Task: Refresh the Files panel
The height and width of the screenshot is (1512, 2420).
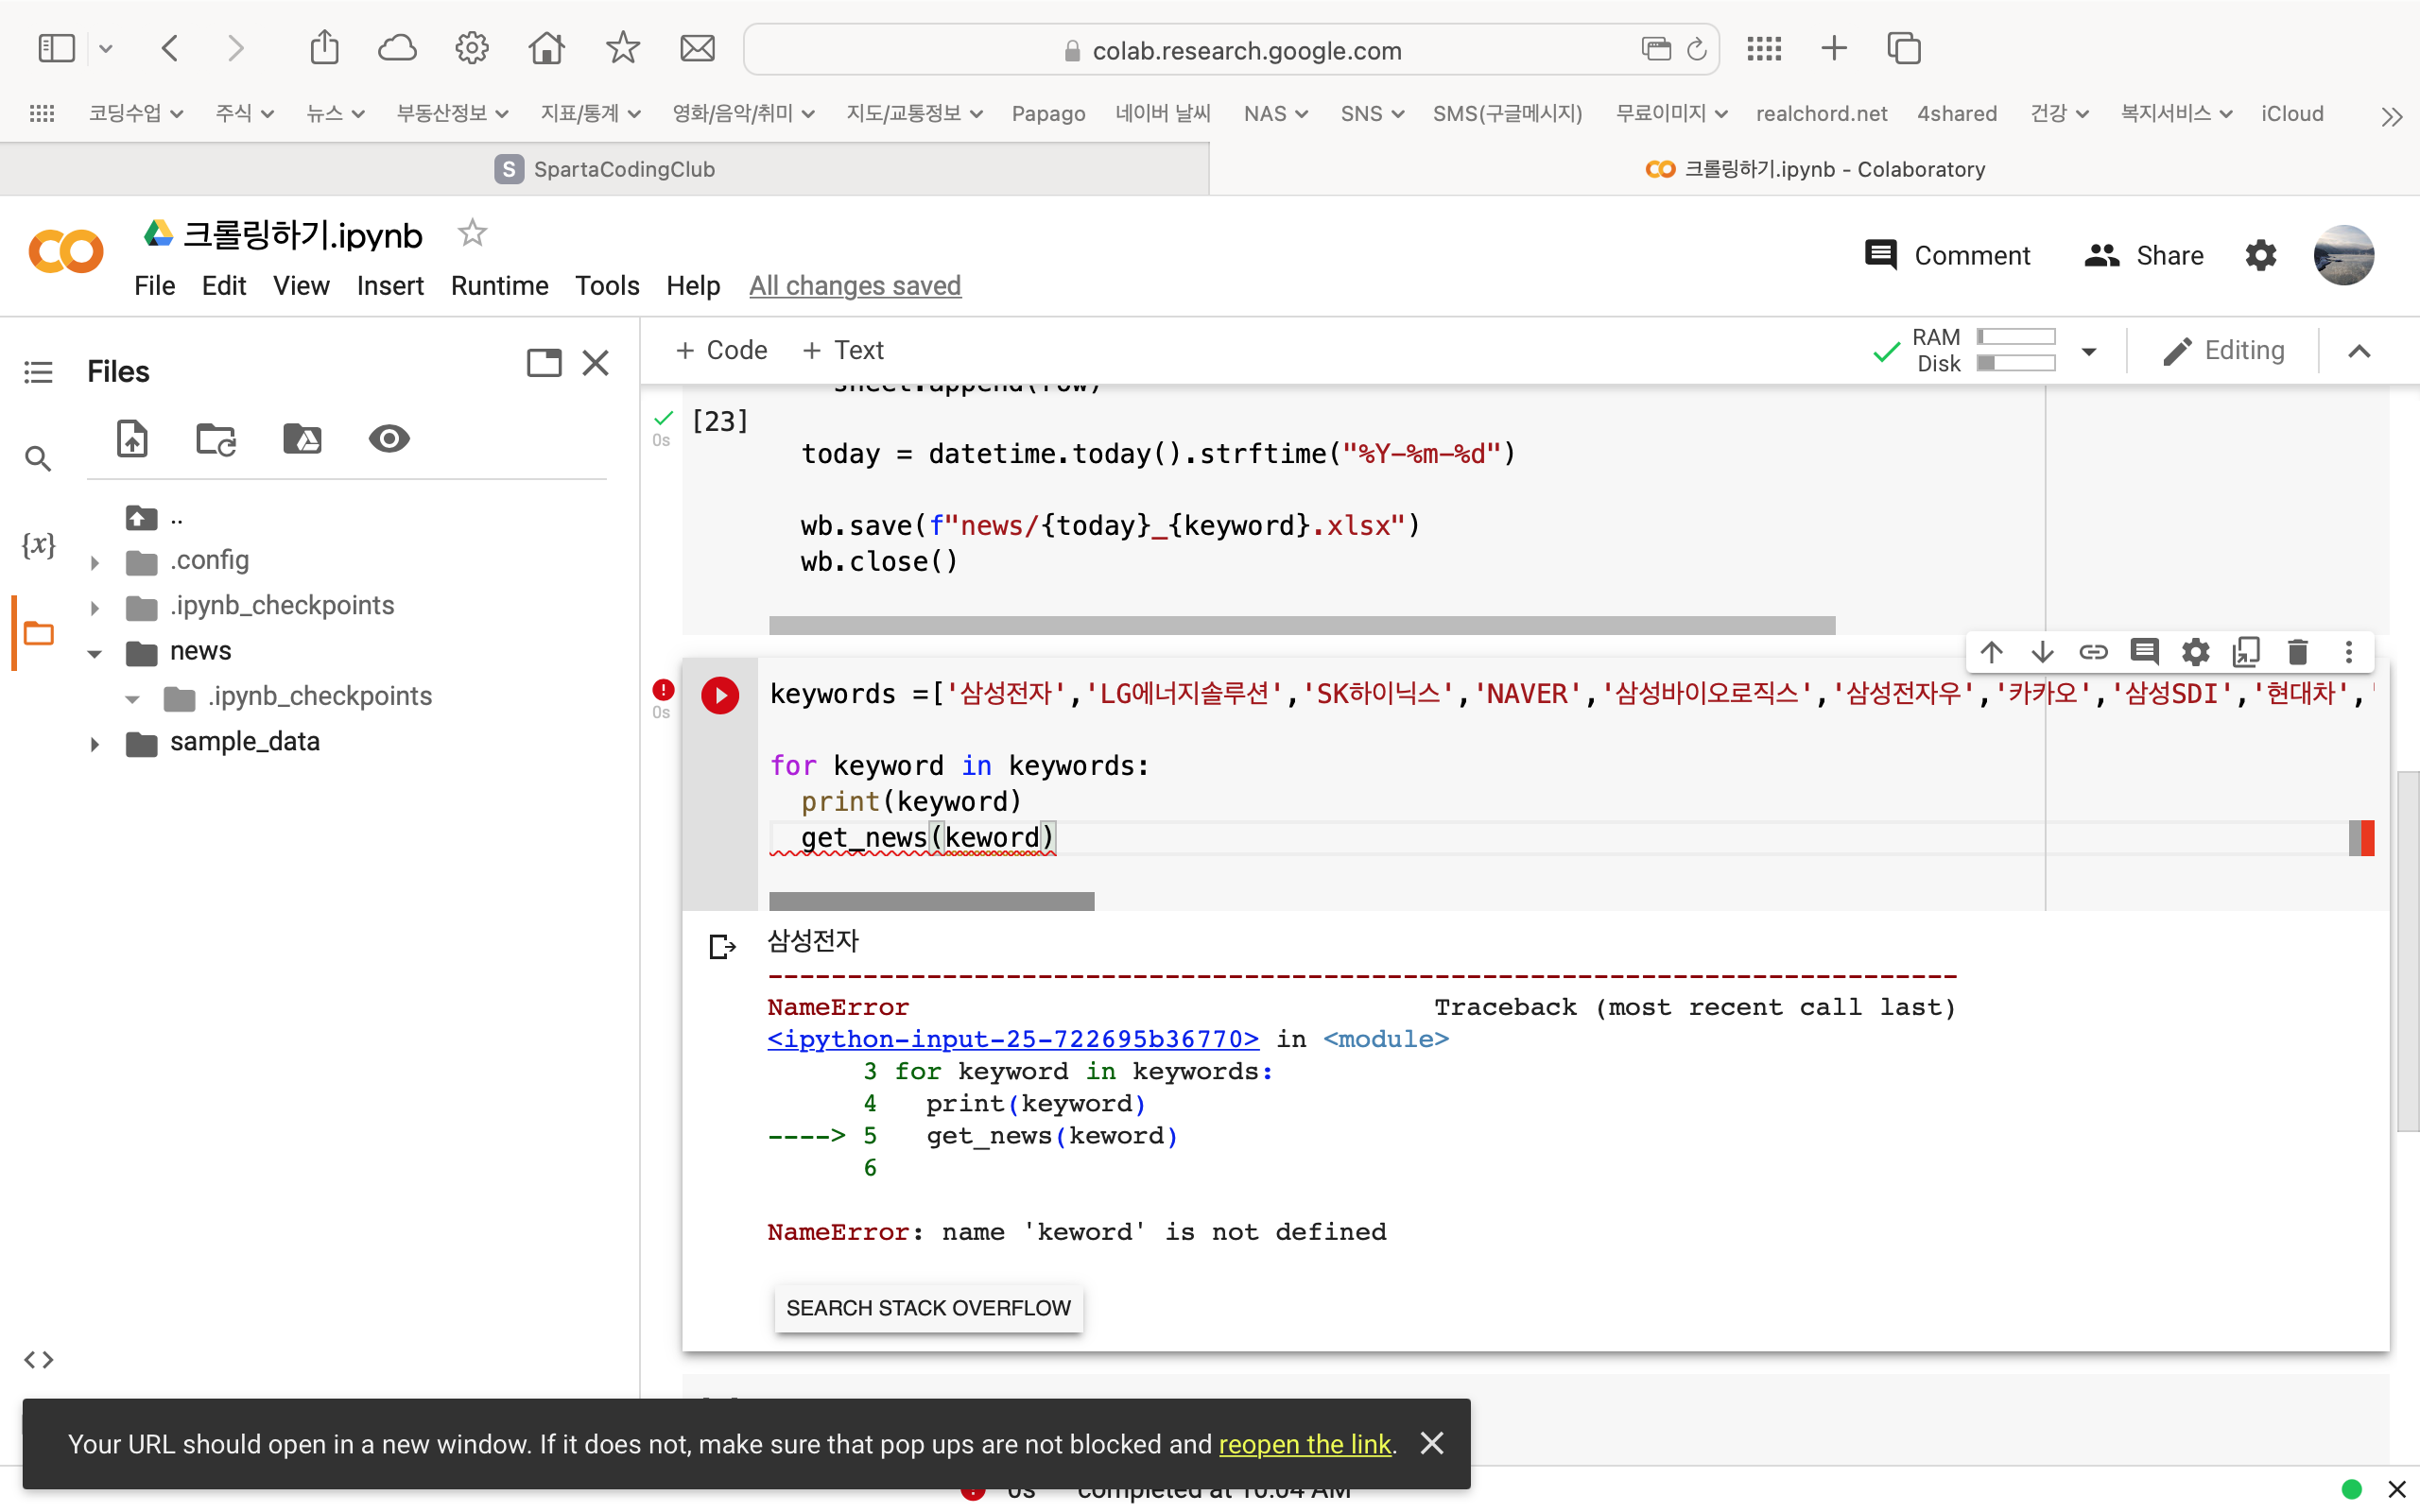Action: [216, 439]
